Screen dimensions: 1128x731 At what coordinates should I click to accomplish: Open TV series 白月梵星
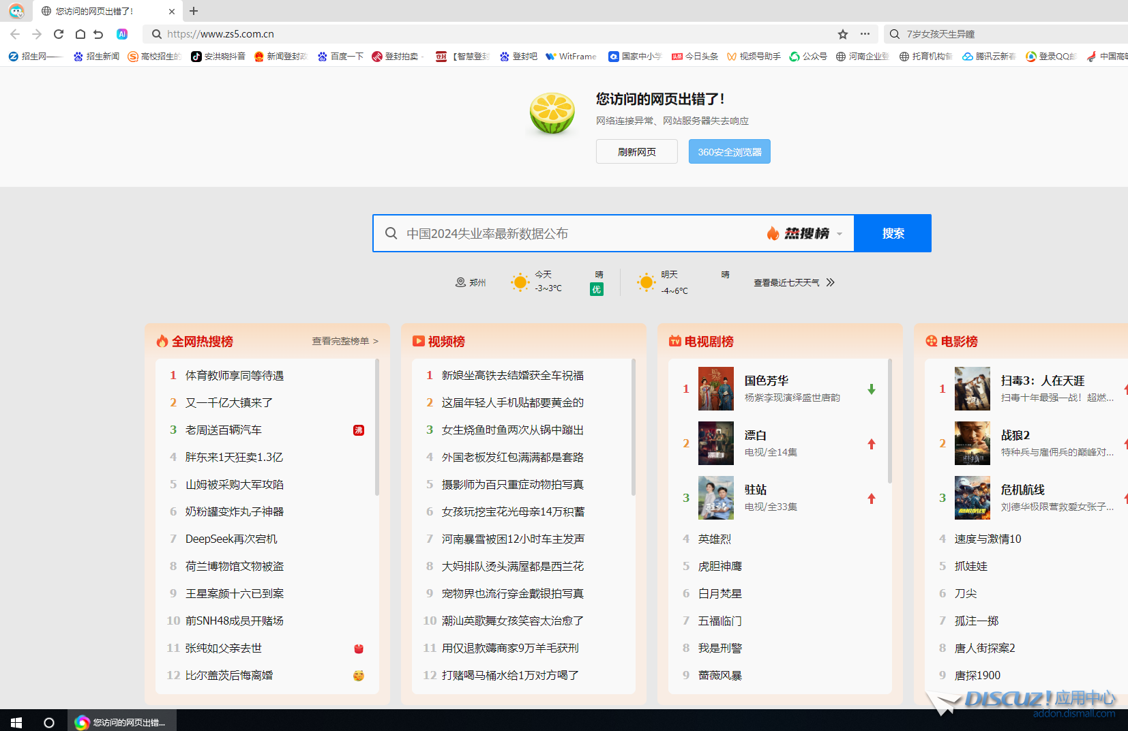click(x=720, y=593)
